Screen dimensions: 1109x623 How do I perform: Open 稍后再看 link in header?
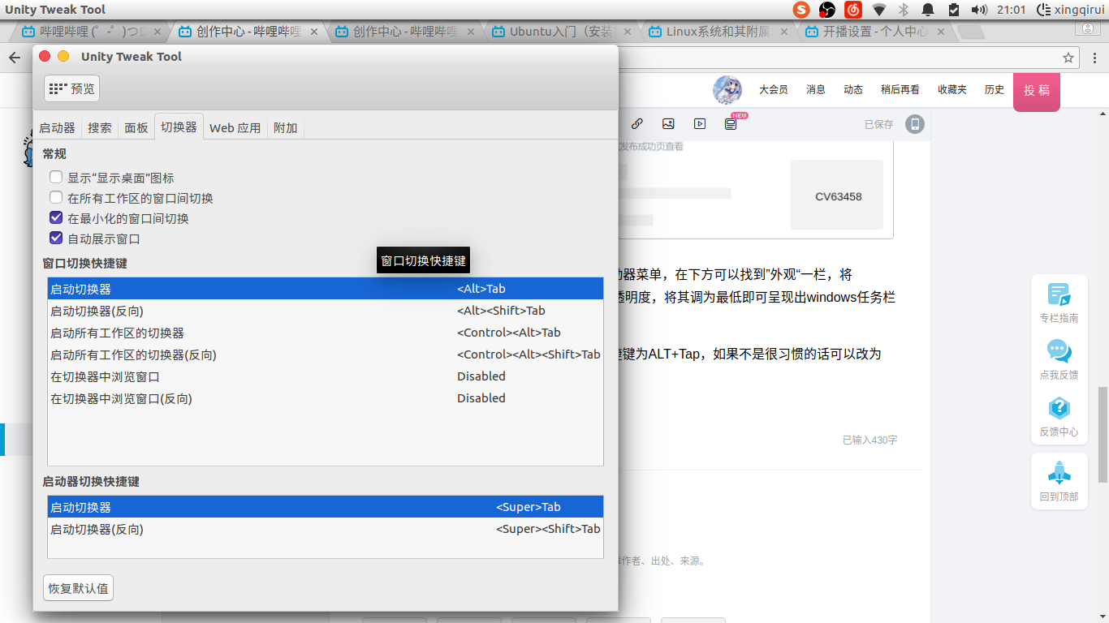click(x=900, y=89)
